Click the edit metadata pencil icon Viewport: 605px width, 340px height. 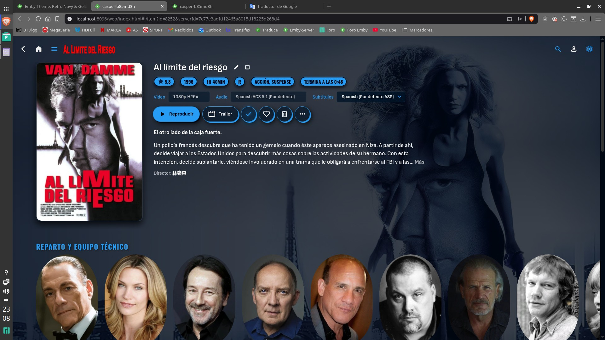click(236, 67)
